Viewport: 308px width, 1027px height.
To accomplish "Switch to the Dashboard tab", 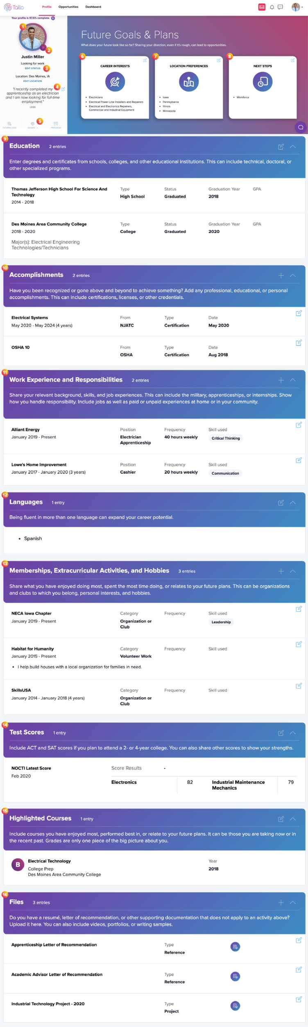I will 93,7.
